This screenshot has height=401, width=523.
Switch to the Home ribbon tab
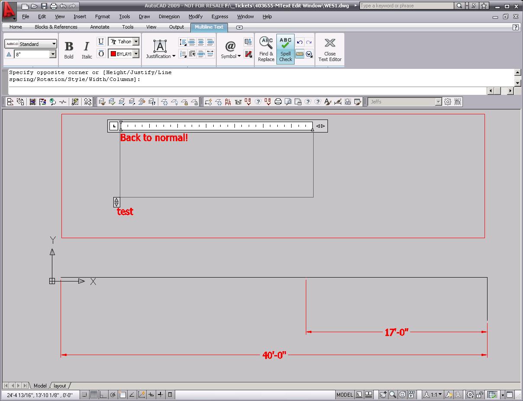pyautogui.click(x=16, y=27)
